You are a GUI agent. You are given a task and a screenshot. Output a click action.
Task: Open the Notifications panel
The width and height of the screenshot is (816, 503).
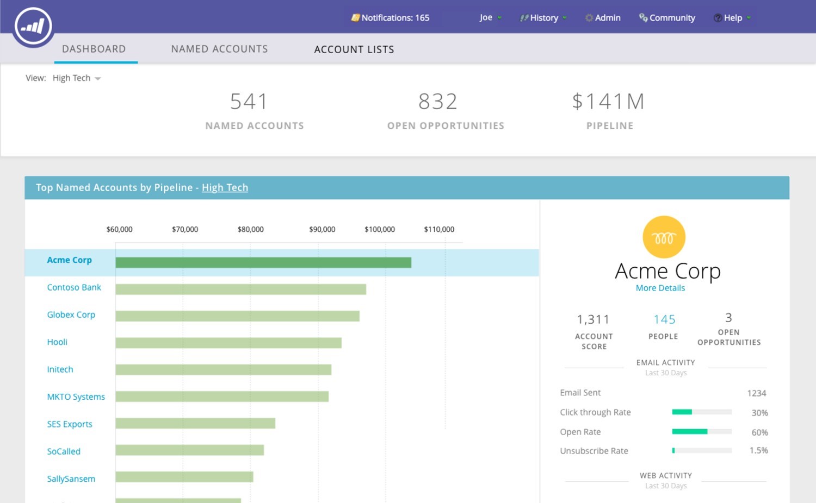[x=396, y=17]
